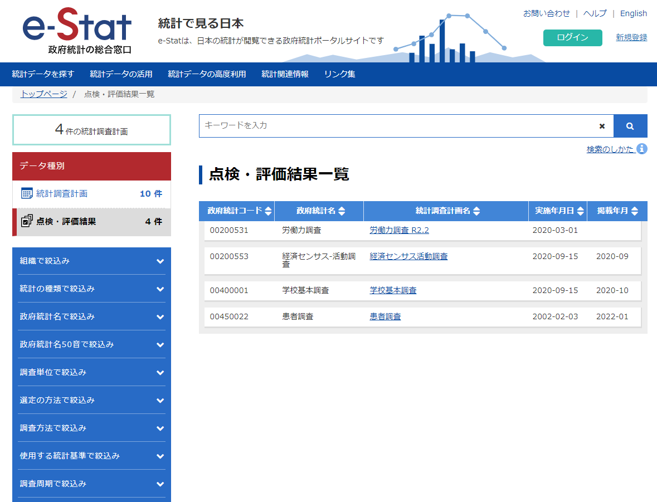Open 労働力調査 R2.2 link

pos(399,230)
